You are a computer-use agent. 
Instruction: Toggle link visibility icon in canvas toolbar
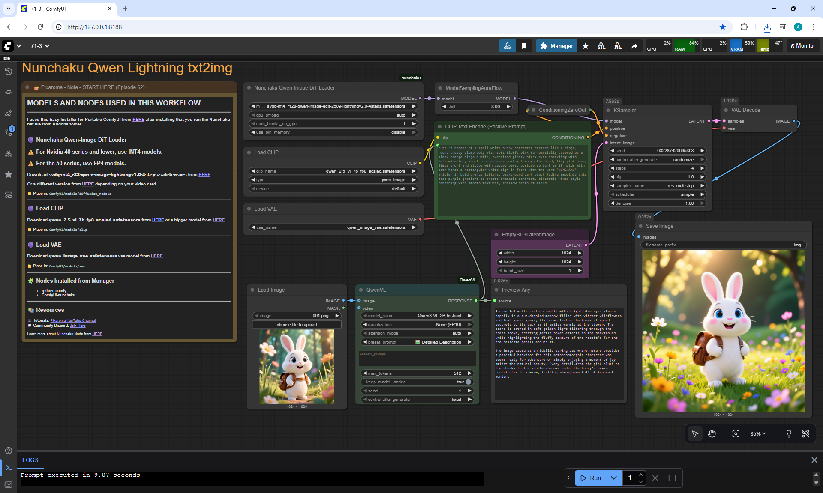(806, 434)
